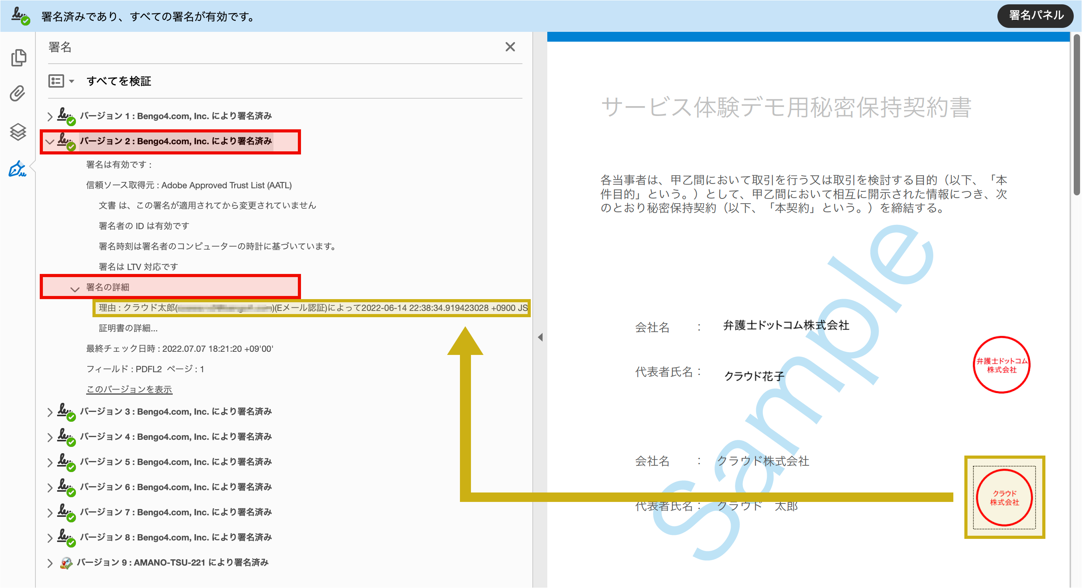Viewport: 1082px width, 588px height.
Task: Click すべてを検証 to validate all
Action: [118, 81]
